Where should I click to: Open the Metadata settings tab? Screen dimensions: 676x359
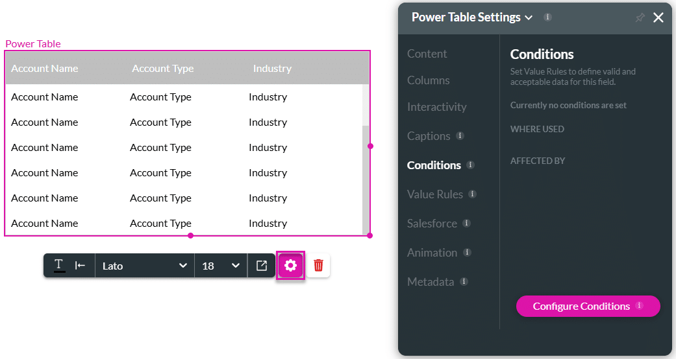tap(431, 282)
